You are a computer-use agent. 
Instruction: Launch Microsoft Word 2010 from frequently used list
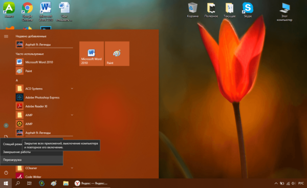pos(44,62)
